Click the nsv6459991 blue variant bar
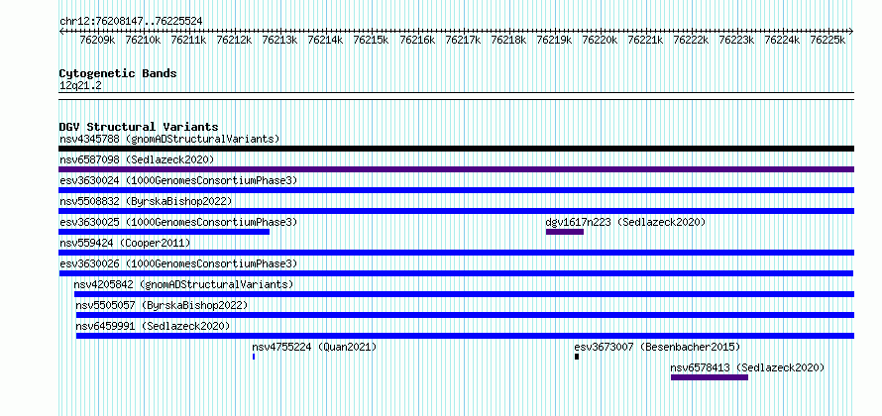Screen dimensions: 882x416 click(465, 336)
